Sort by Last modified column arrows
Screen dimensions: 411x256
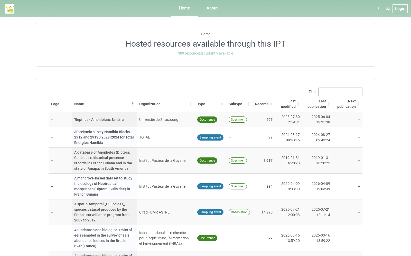click(298, 104)
